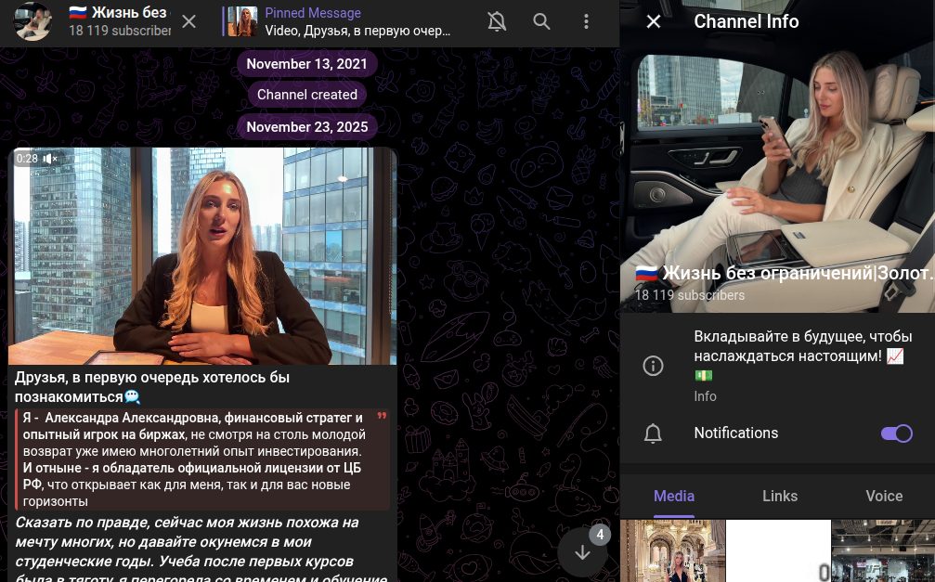Switch to the Links tab
The height and width of the screenshot is (582, 935).
click(x=780, y=496)
